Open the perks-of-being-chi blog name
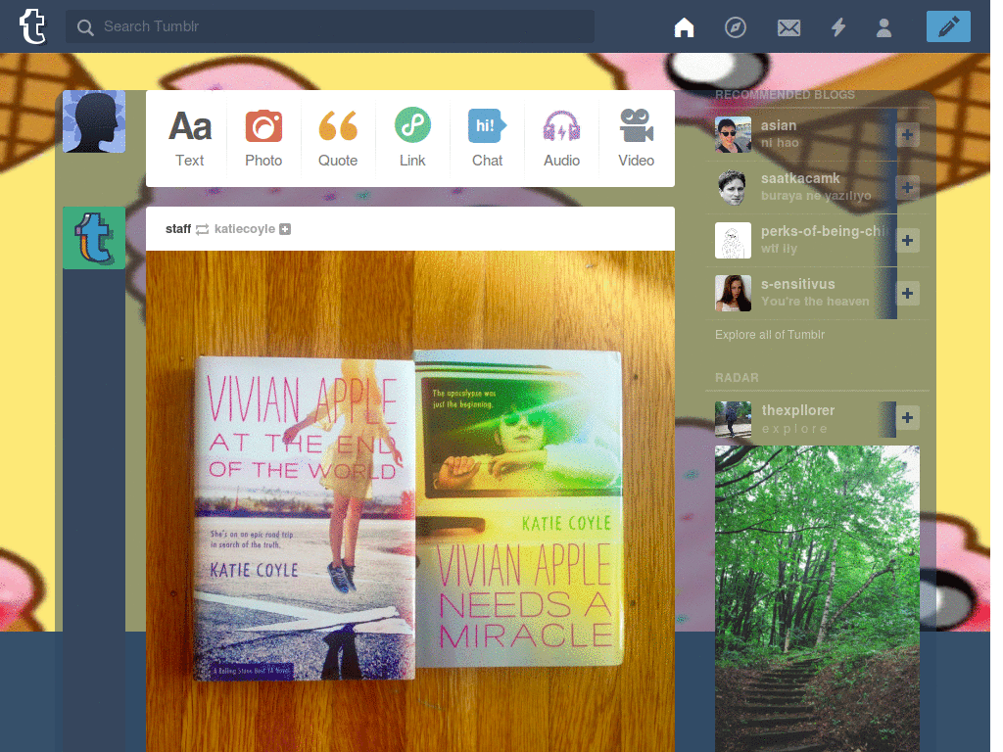The image size is (1003, 752). point(824,231)
